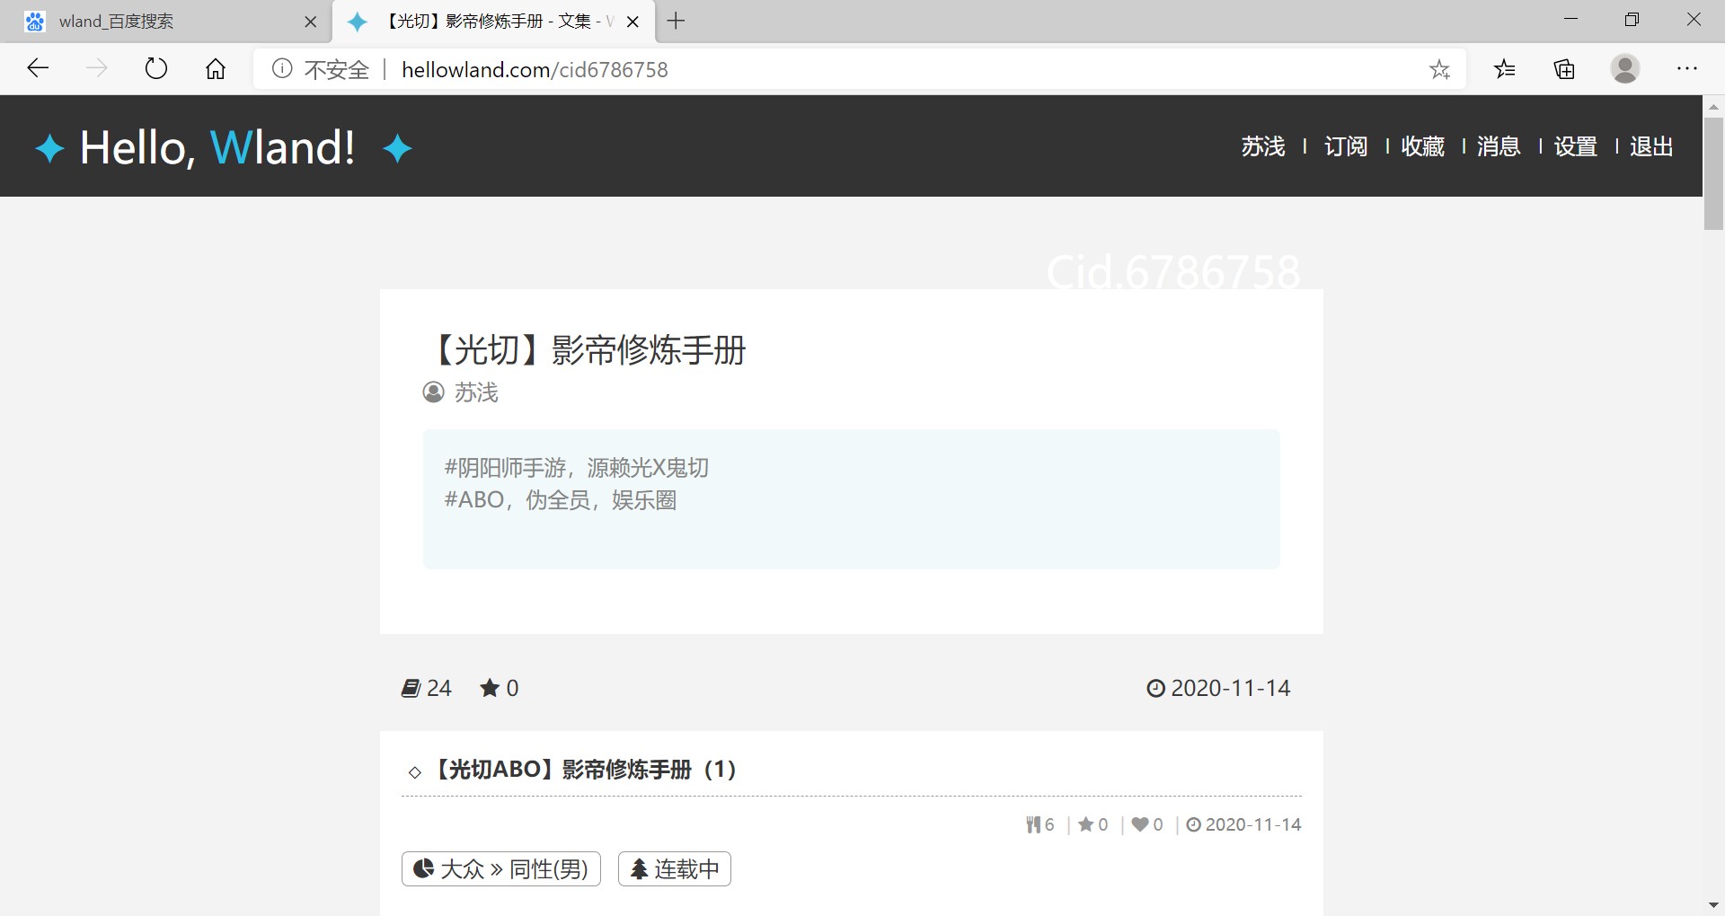Click the heart icon in chapter stats
This screenshot has width=1725, height=916.
click(x=1140, y=824)
